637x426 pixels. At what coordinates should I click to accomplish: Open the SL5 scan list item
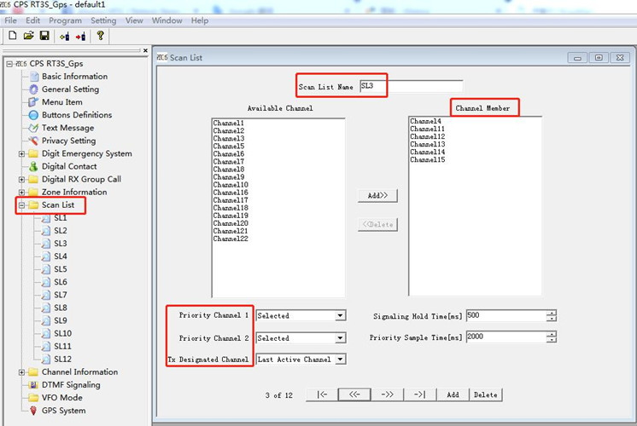[61, 269]
